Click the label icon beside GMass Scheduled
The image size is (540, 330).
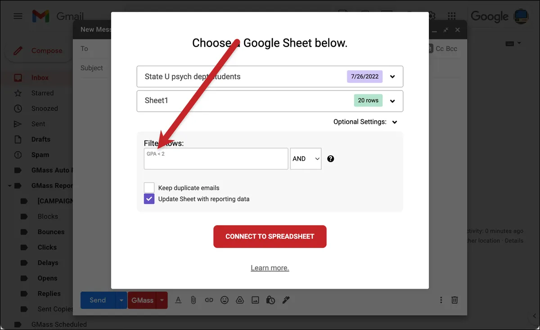(18, 324)
